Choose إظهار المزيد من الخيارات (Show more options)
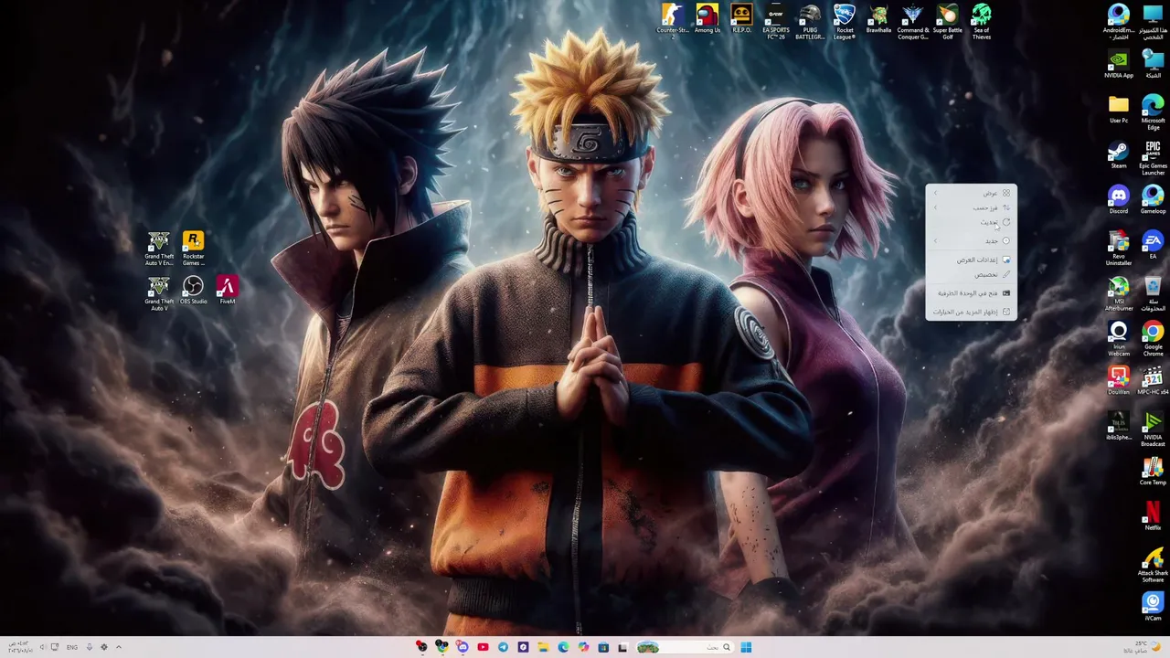This screenshot has height=658, width=1170. (971, 312)
